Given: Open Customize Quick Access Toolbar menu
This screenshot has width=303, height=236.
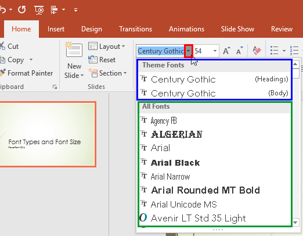Looking at the screenshot, I should (x=75, y=10).
